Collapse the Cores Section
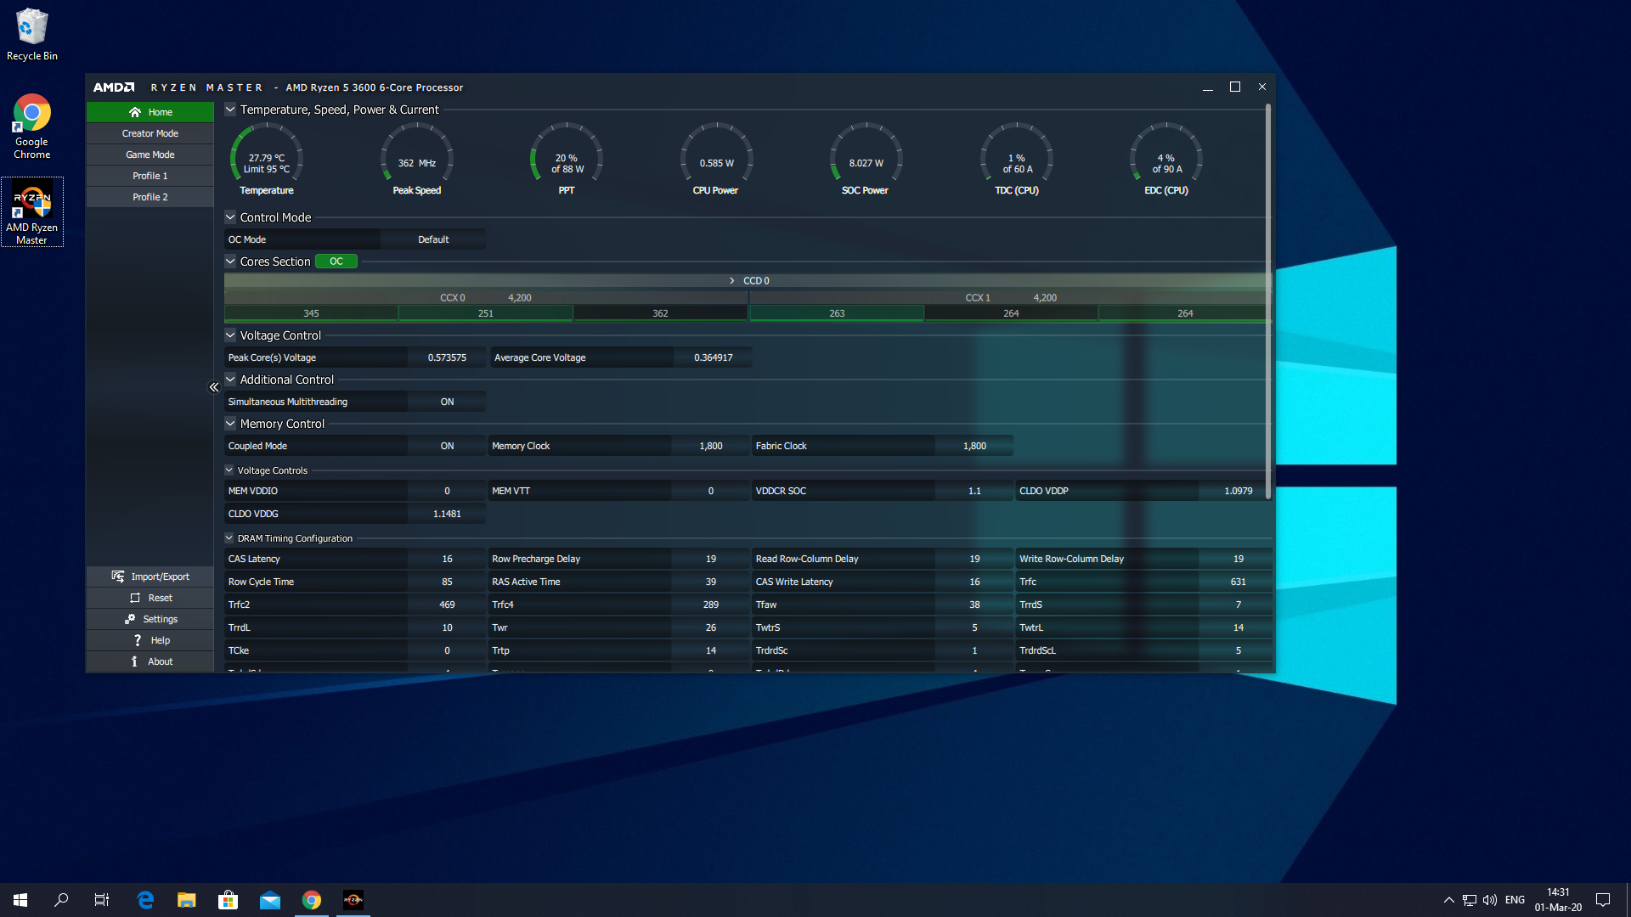 coord(230,262)
